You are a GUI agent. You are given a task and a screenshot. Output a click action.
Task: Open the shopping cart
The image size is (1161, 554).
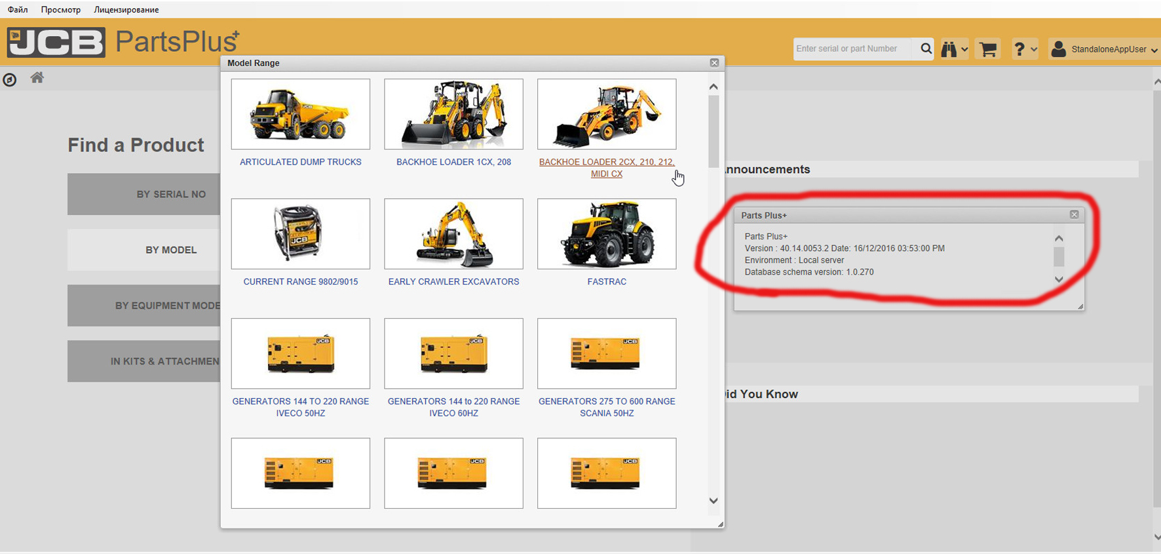coord(987,49)
